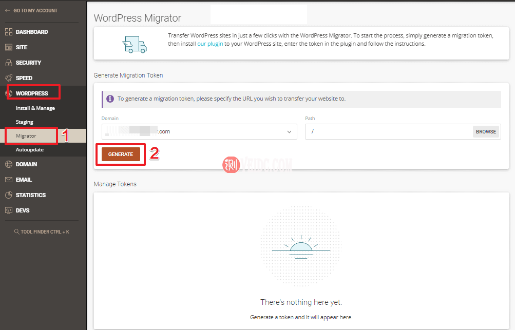
Task: Open the Go To My Account link
Action: tap(35, 10)
